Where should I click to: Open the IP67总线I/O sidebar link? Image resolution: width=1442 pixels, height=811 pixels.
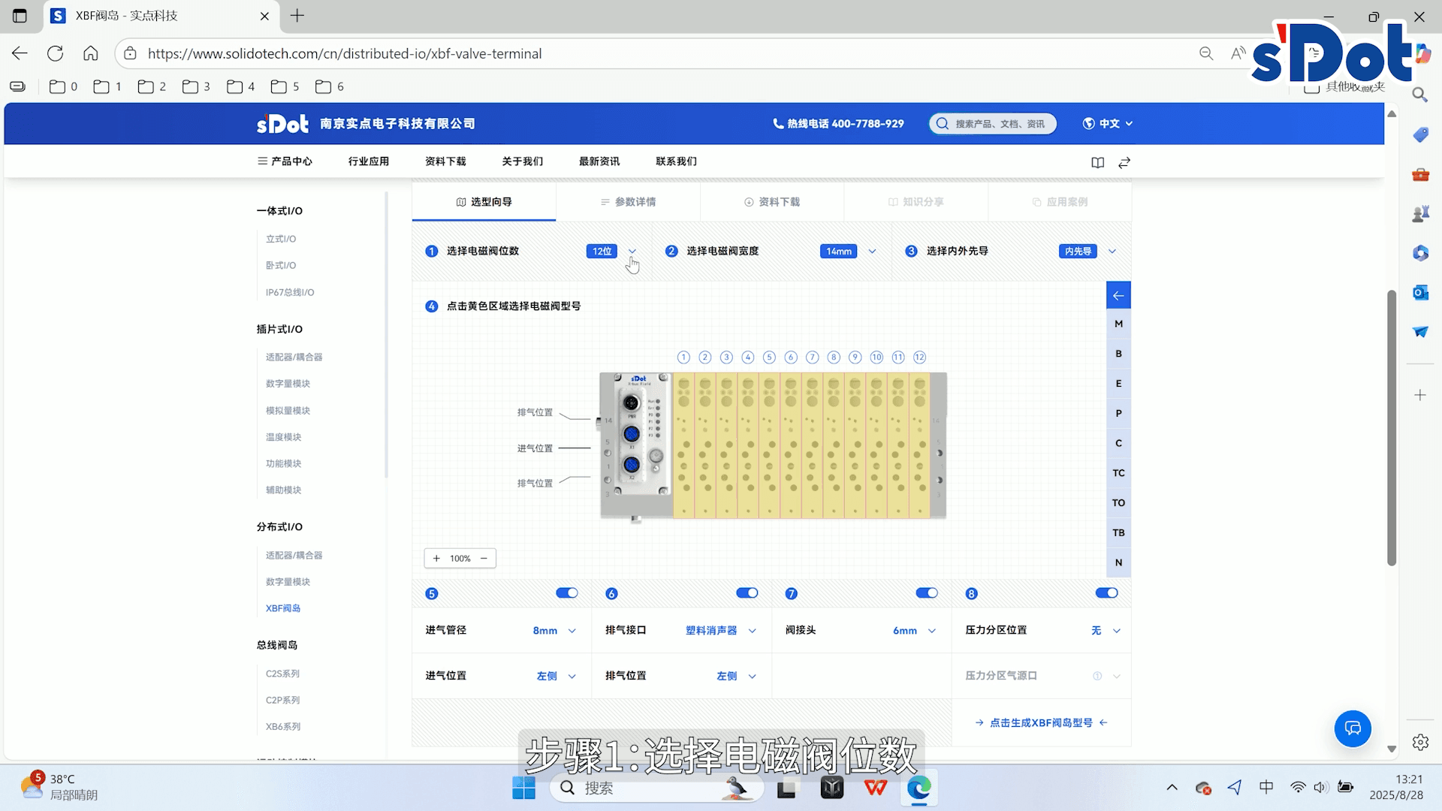(290, 292)
